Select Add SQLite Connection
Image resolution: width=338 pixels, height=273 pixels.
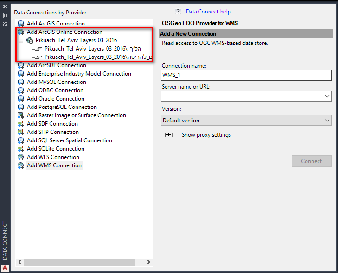55,149
